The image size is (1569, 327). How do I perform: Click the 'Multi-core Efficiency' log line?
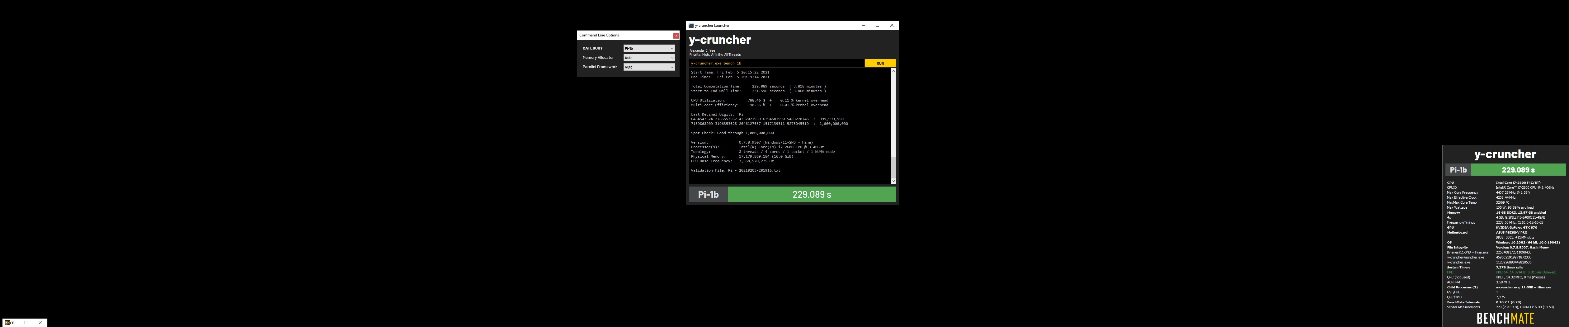(760, 105)
